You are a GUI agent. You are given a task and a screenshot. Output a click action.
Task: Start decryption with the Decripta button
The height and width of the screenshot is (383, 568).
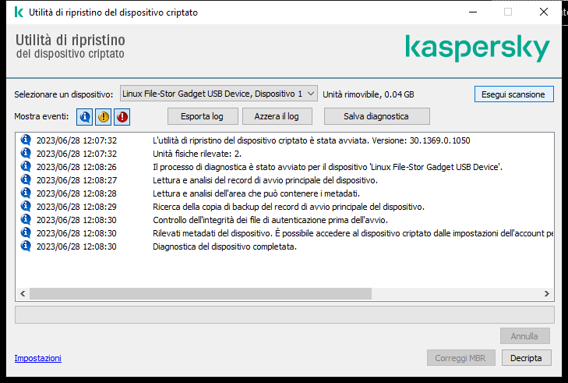tap(527, 358)
